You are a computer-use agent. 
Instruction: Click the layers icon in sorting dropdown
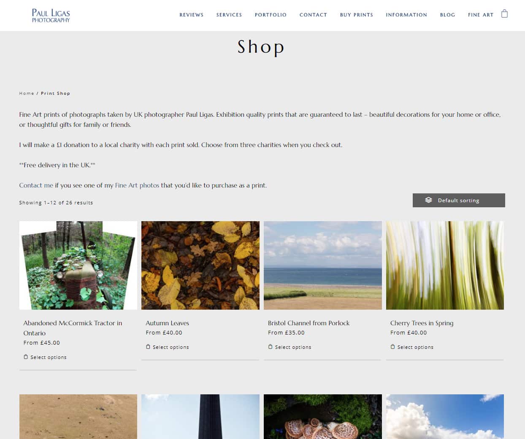(x=428, y=200)
